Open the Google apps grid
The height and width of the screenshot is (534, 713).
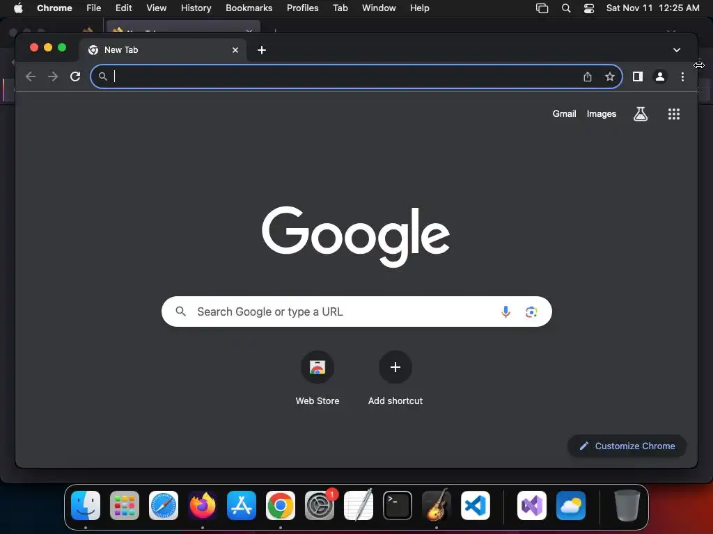tap(673, 114)
